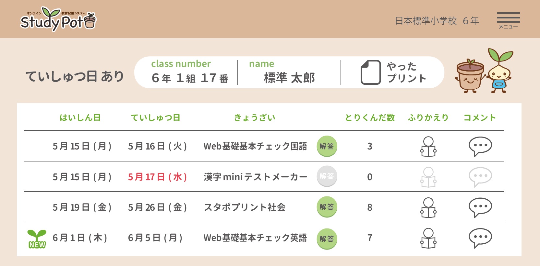The height and width of the screenshot is (266, 540).
Task: Open ふりかえり book icon for スタポプリント社会
Action: coord(428,207)
